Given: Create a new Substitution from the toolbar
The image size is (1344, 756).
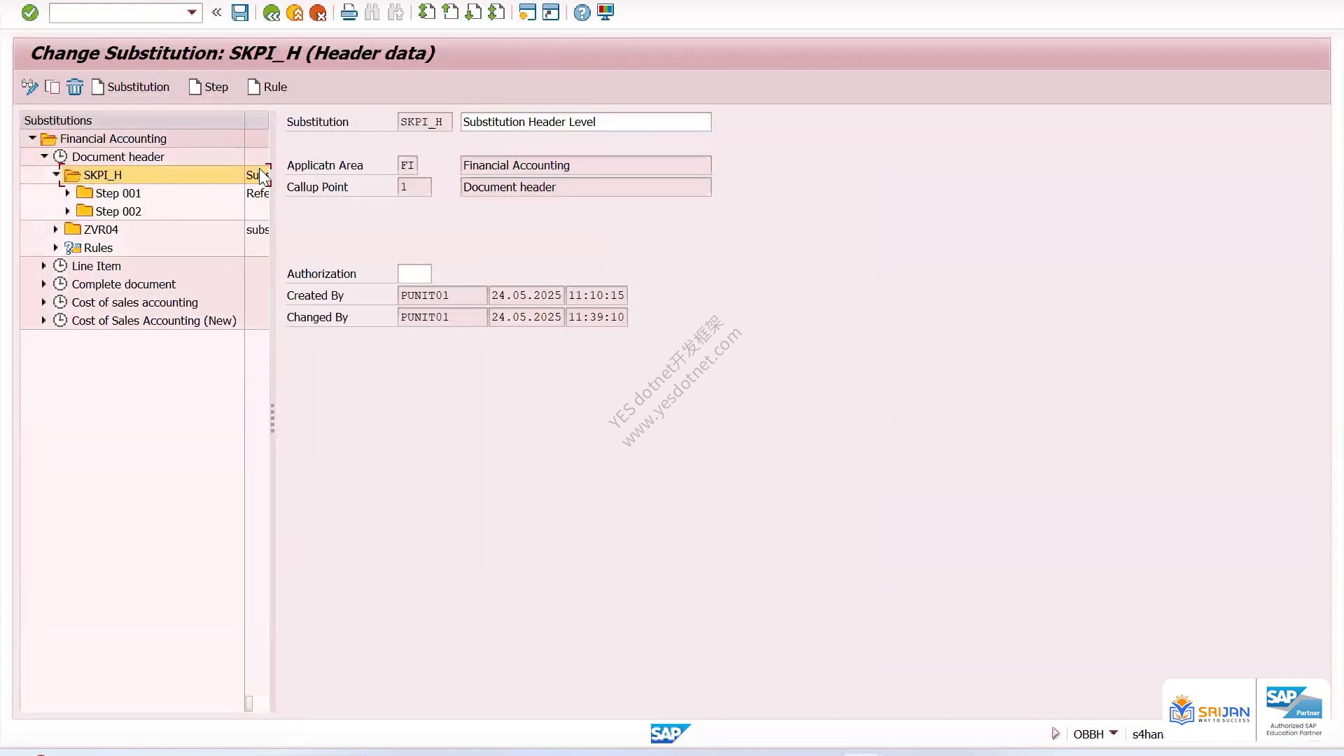Looking at the screenshot, I should click(131, 87).
